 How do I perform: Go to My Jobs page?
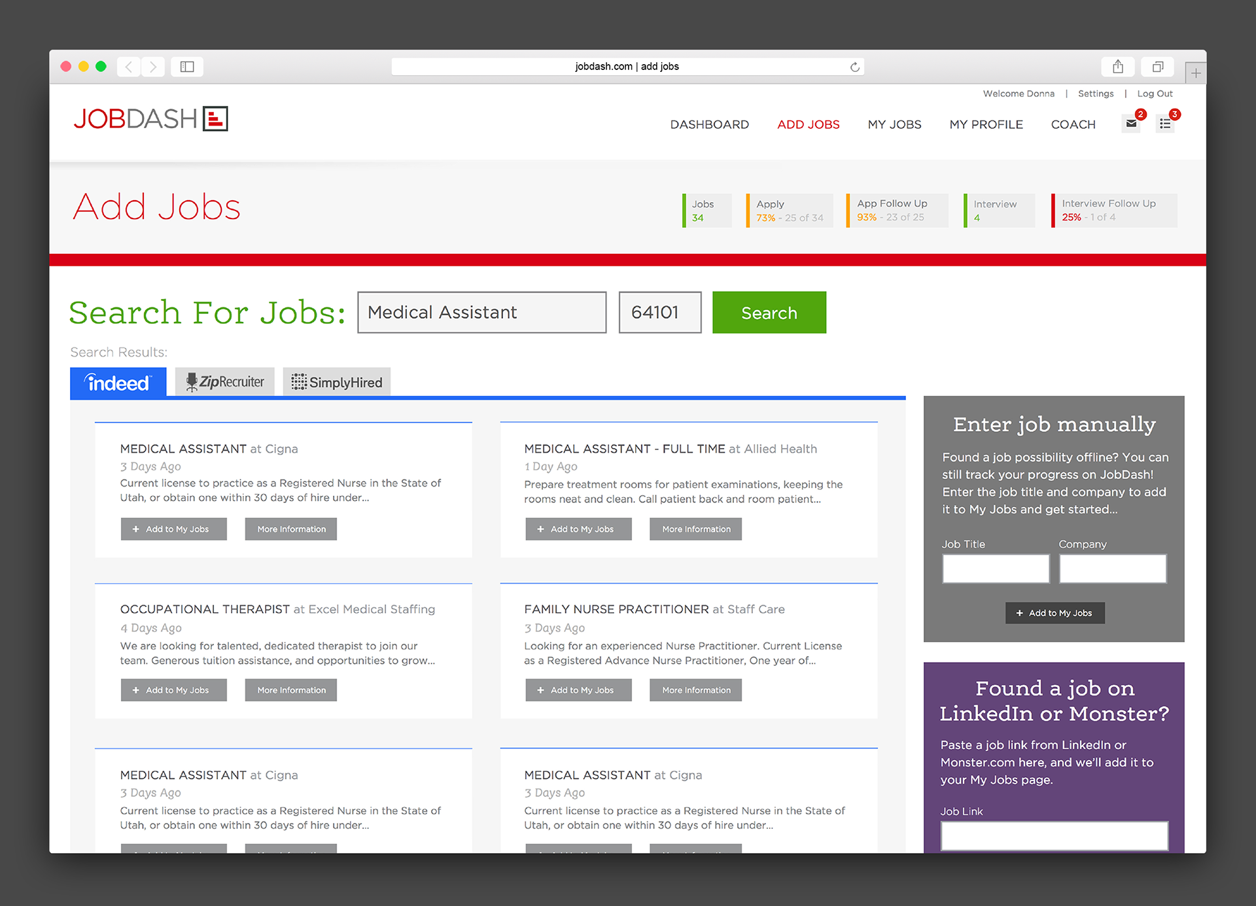894,124
